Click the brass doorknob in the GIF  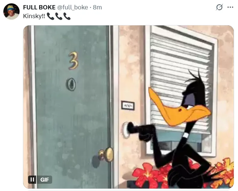(x=106, y=154)
